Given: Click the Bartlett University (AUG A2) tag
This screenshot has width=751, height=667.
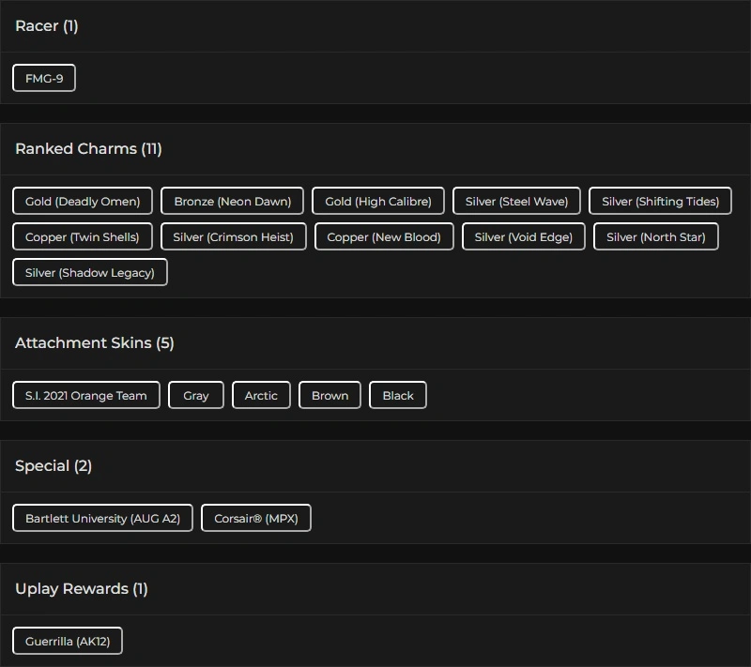Looking at the screenshot, I should (x=102, y=519).
